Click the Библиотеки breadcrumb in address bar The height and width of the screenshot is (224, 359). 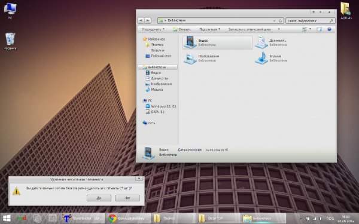pyautogui.click(x=177, y=20)
